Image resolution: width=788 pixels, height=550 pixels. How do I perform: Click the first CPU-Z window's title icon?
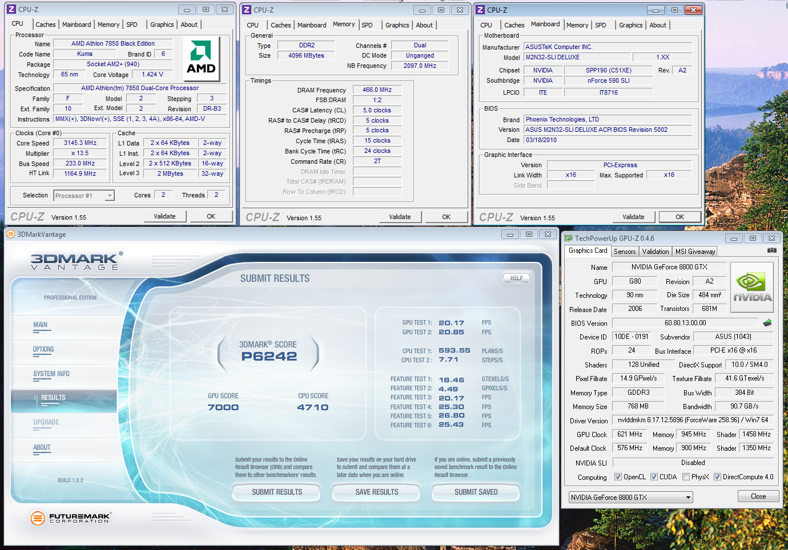point(11,9)
